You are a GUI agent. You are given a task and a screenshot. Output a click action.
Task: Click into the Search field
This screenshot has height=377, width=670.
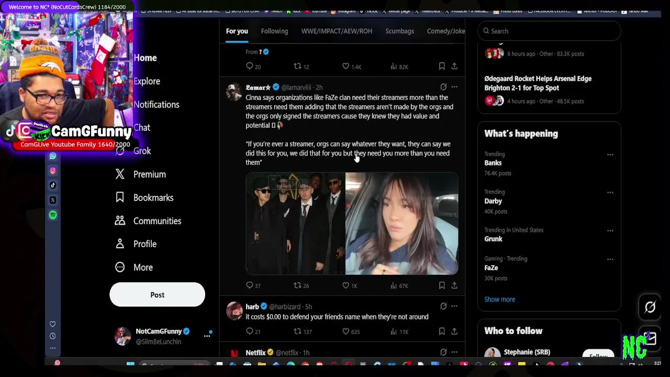click(549, 31)
